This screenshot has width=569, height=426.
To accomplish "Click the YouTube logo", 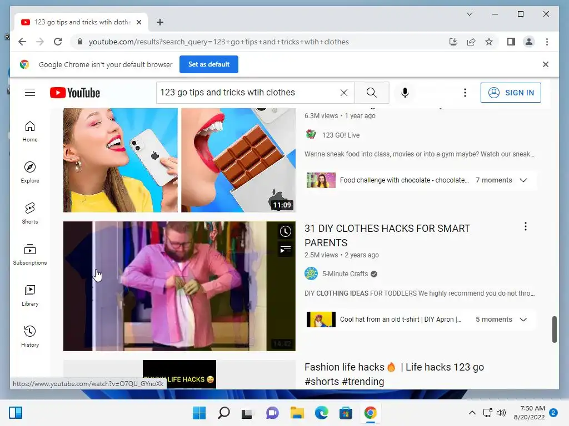I will [75, 93].
